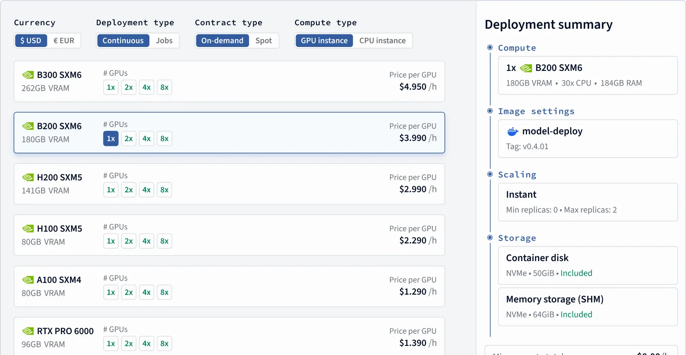This screenshot has height=355, width=686.
Task: Select 1x GPUs for RTX PRO 6000
Action: tap(111, 344)
